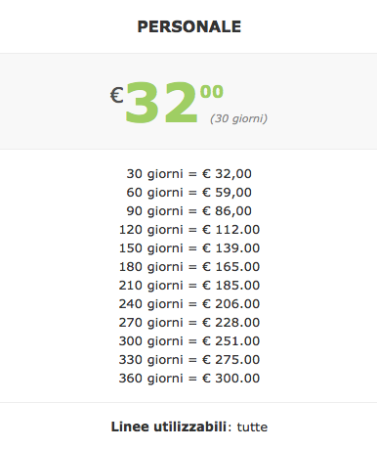This screenshot has height=449, width=377.
Task: Select the 150 giorni = € 139.00 line
Action: (x=188, y=248)
